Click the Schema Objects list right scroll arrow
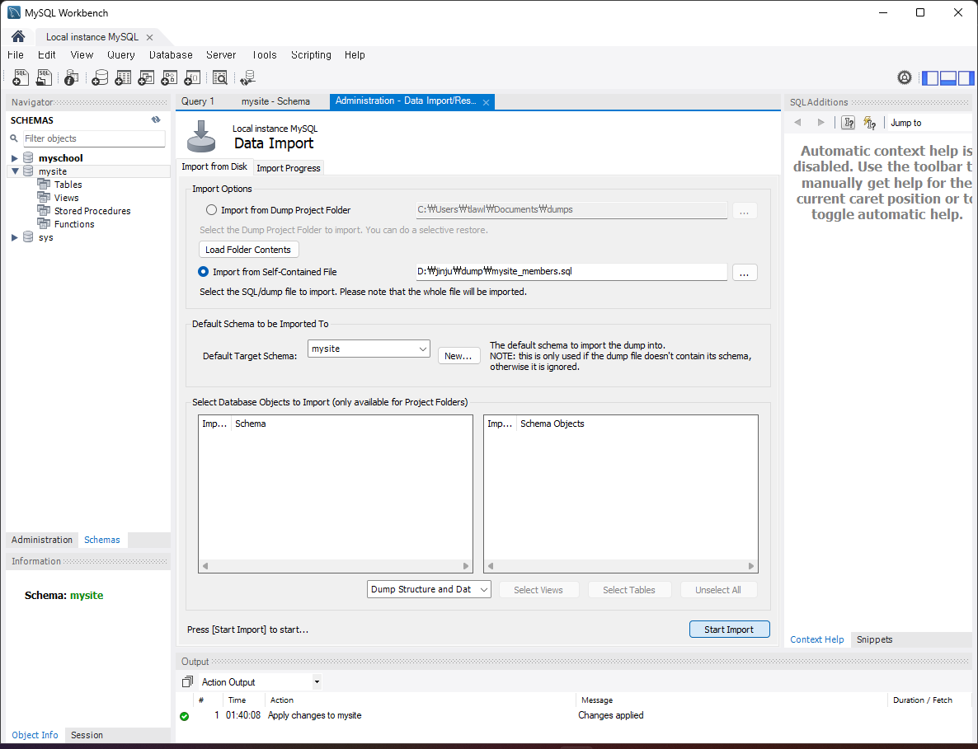978x749 pixels. click(751, 566)
